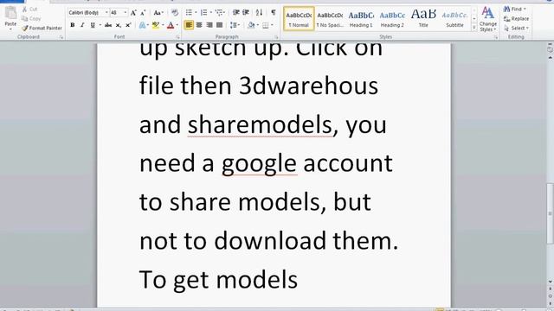Click the Increase Indent icon

(246, 13)
